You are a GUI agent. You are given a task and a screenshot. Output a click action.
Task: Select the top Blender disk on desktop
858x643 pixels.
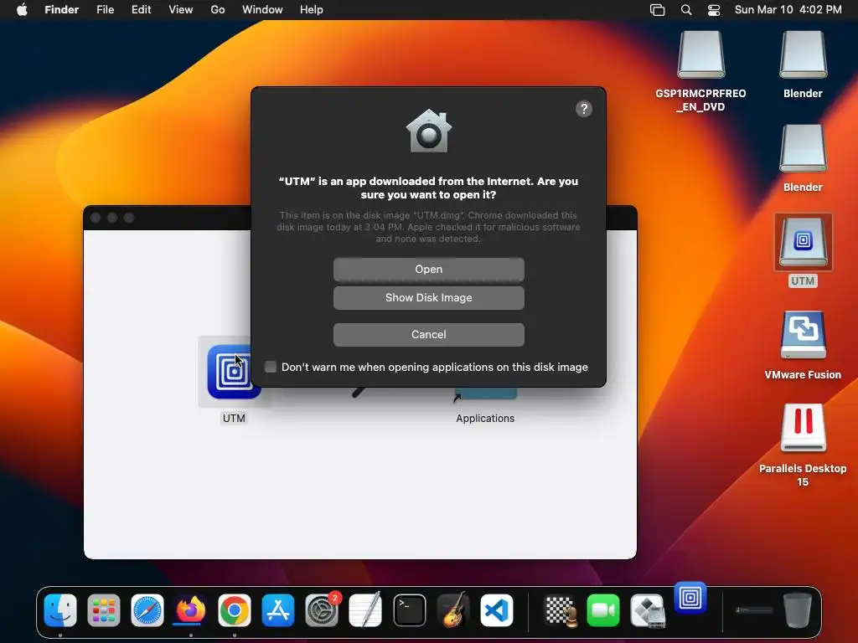[x=803, y=55]
